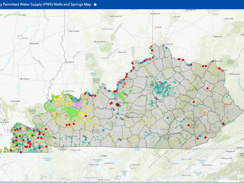Image resolution: width=244 pixels, height=183 pixels.
Task: Click the FAO attribution text
Action: pos(11,181)
